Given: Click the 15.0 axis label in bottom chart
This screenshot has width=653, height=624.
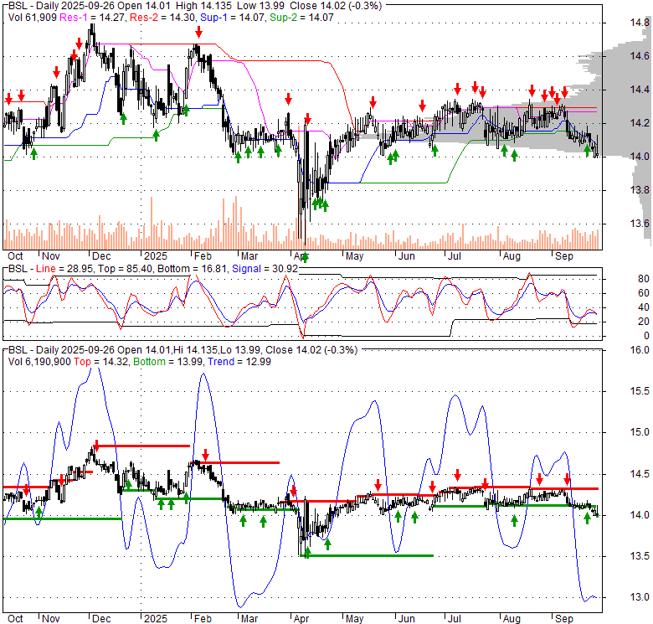Looking at the screenshot, I should tap(640, 432).
